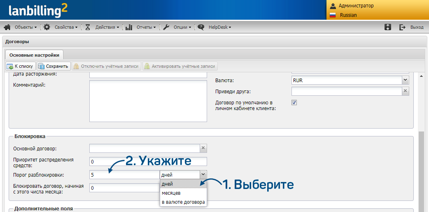Click the Договоры panel title
Image resolution: width=429 pixels, height=212 pixels.
tap(17, 42)
